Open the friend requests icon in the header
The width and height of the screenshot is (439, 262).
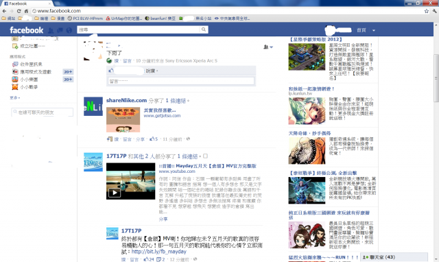pos(51,30)
